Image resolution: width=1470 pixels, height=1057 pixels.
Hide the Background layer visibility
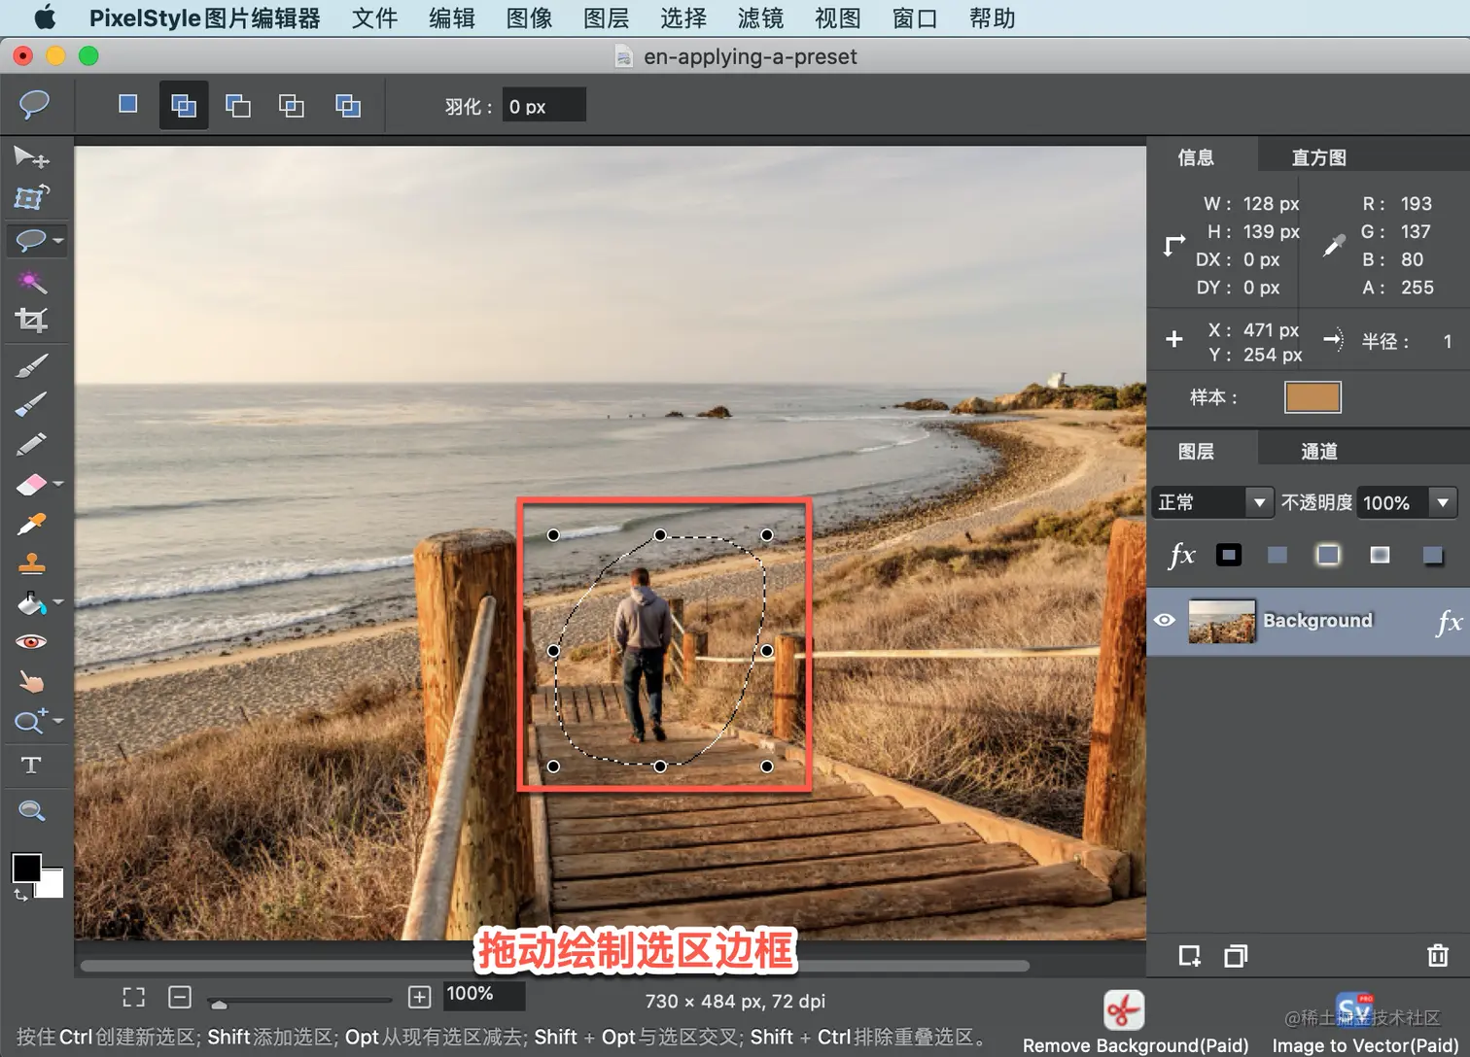[1165, 620]
